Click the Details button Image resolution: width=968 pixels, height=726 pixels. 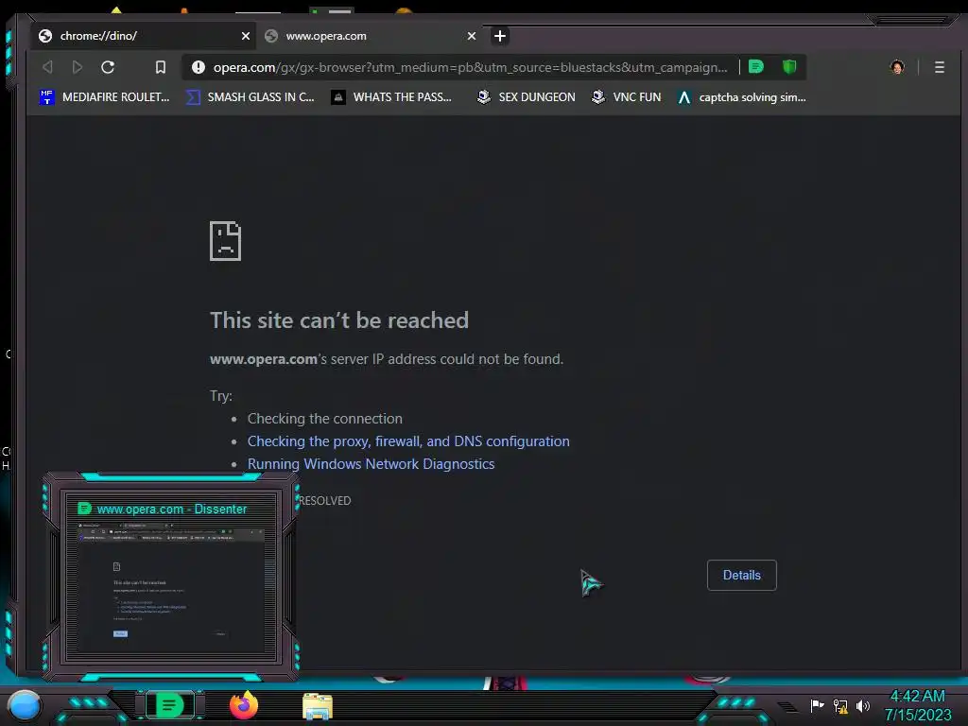(x=741, y=576)
